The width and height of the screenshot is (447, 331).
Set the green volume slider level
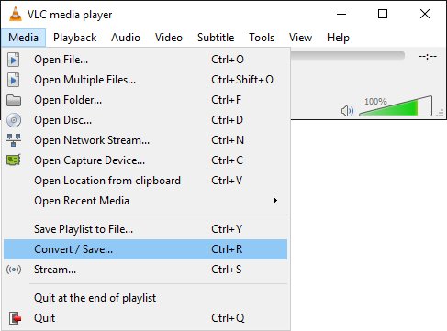pyautogui.click(x=396, y=105)
